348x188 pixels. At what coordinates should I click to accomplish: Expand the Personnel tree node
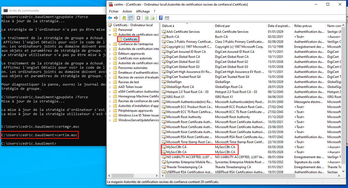(110, 30)
